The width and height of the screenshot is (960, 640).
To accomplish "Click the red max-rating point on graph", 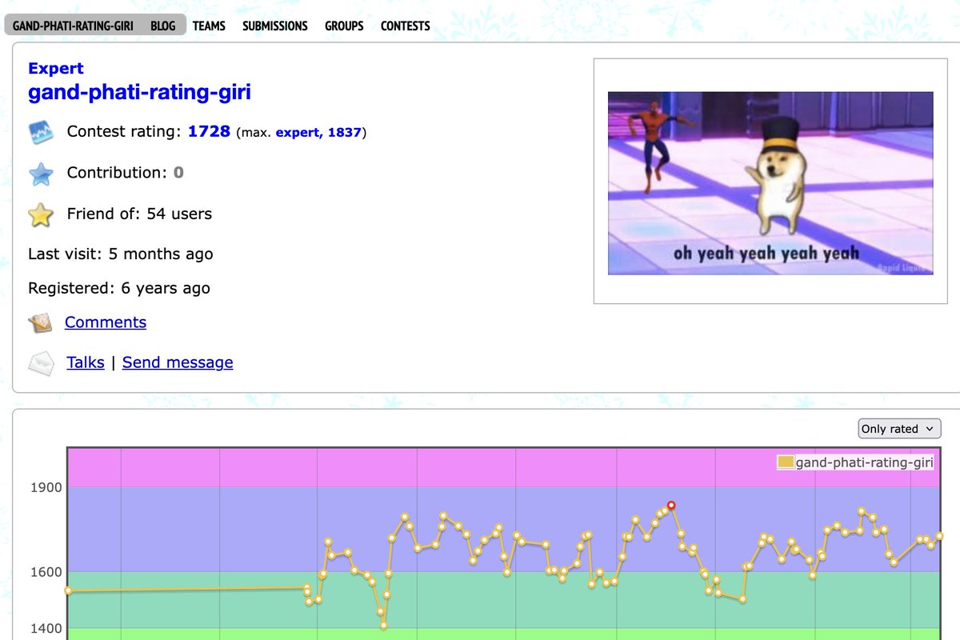I will click(x=671, y=505).
